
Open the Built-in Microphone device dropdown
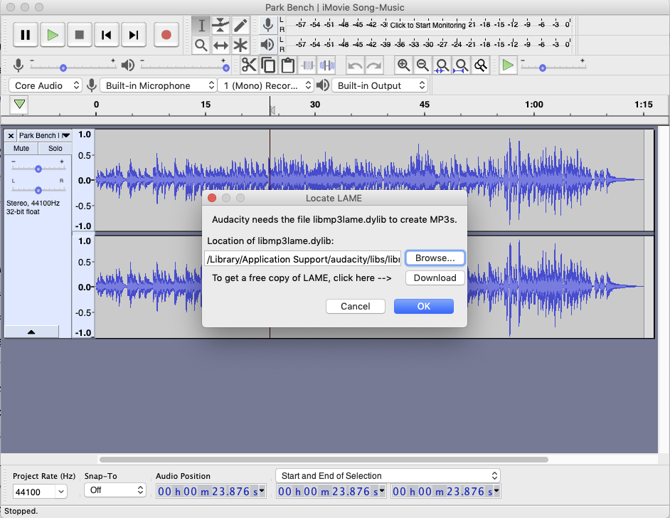click(x=158, y=85)
